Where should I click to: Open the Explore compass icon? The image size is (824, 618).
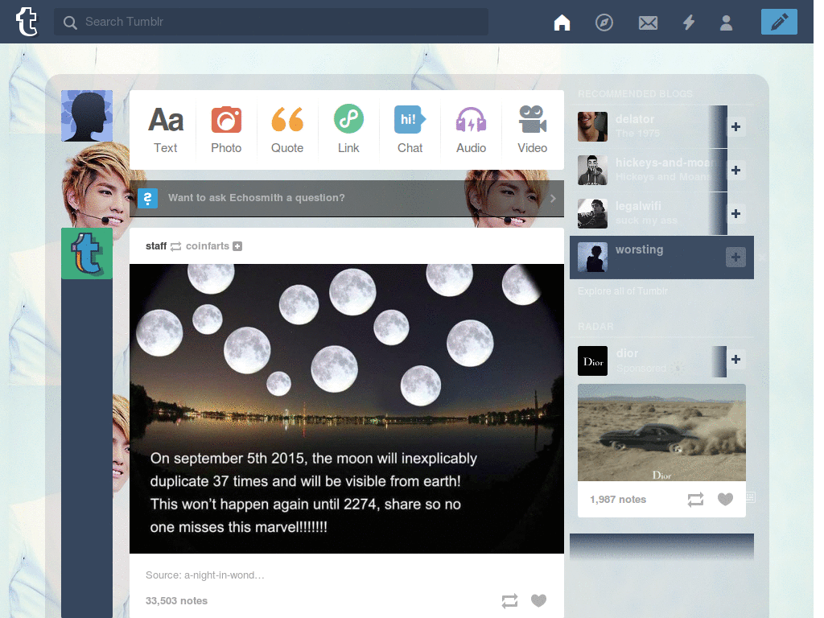[604, 22]
